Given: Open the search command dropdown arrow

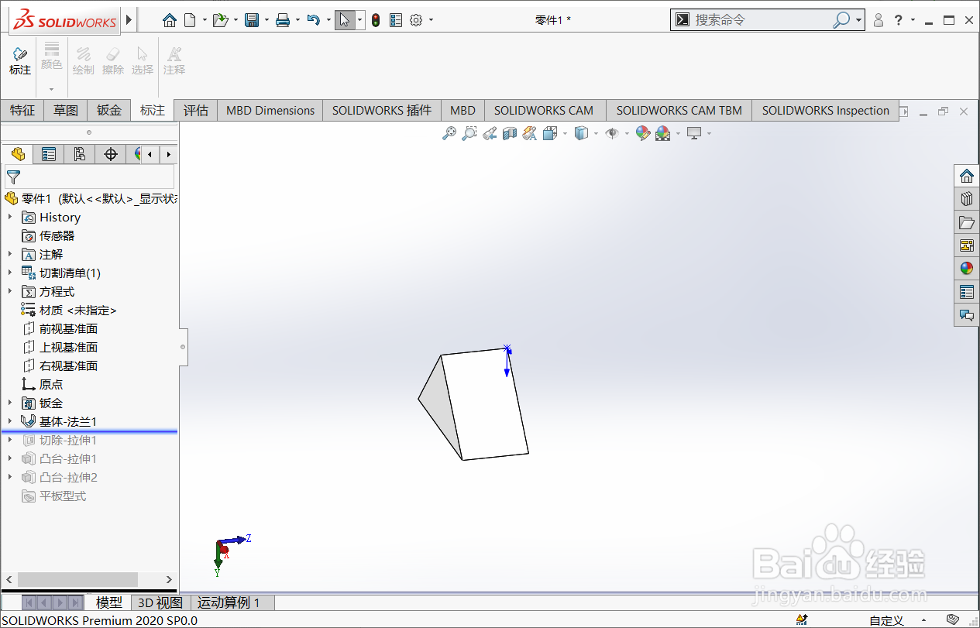Looking at the screenshot, I should [x=859, y=20].
